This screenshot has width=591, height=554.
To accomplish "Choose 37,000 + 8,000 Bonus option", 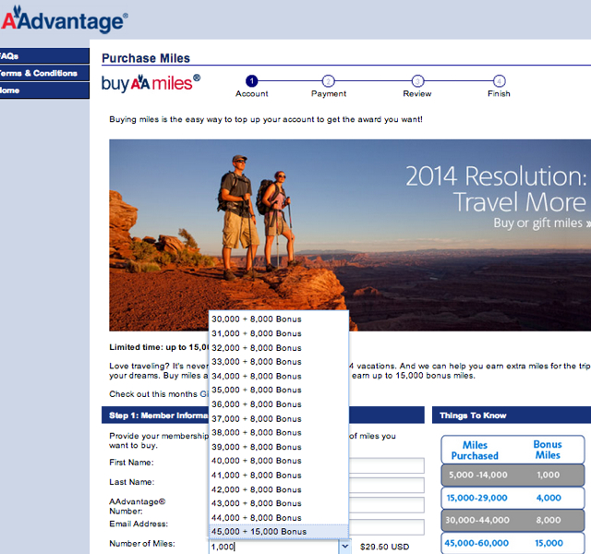I will (279, 418).
